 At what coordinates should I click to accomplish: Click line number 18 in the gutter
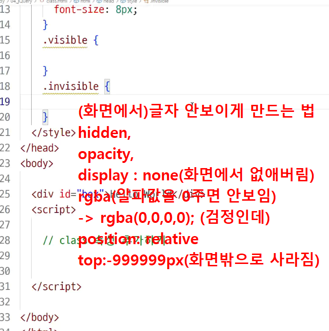pyautogui.click(x=5, y=86)
